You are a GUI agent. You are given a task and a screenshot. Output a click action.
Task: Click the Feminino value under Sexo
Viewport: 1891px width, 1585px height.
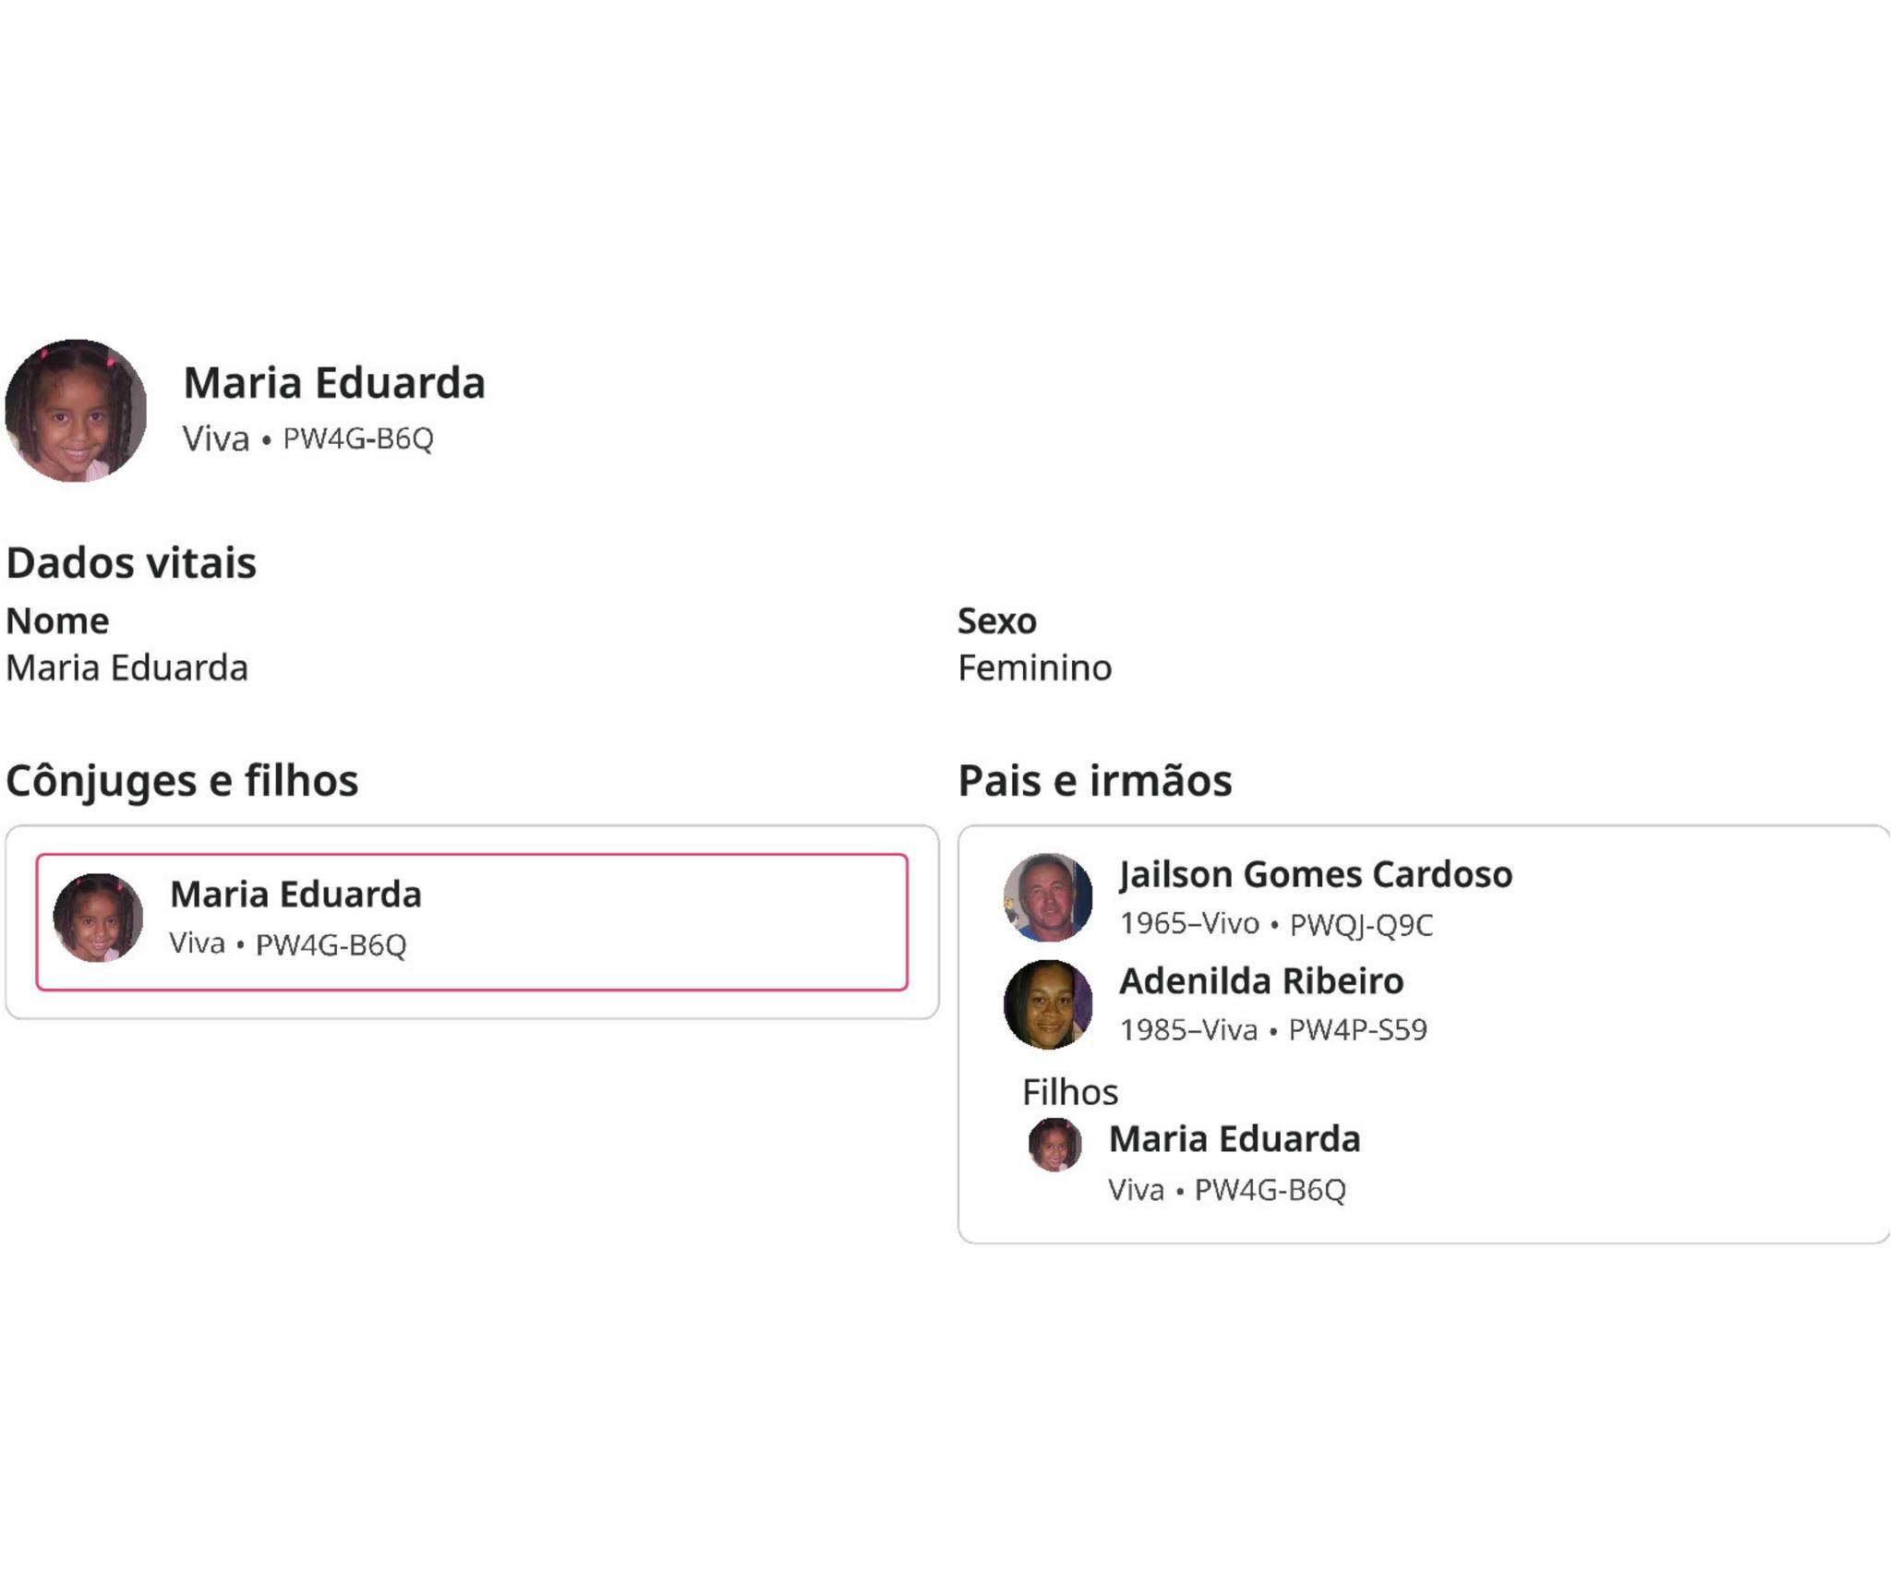pos(1034,667)
